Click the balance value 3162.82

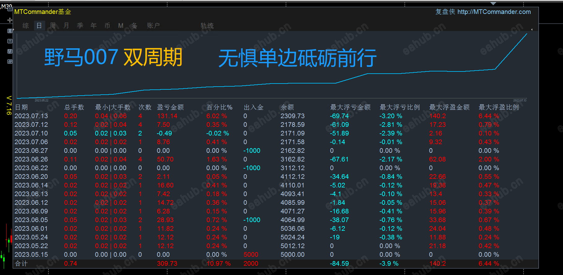click(x=293, y=159)
